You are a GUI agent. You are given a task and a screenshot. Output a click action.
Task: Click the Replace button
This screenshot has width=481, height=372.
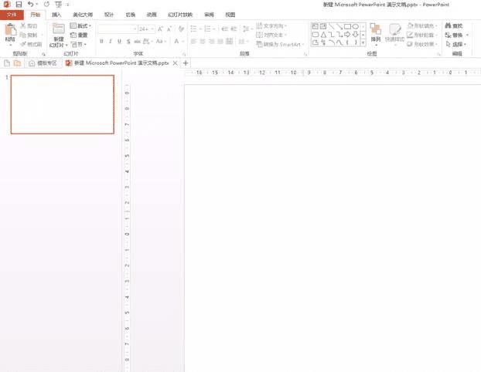tap(457, 35)
